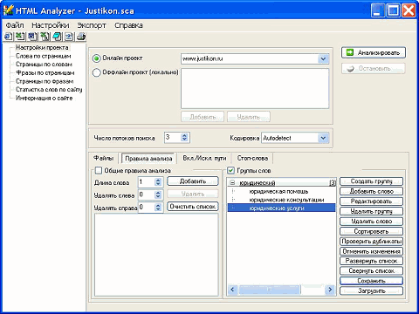Click the Сортировать button

point(372,231)
